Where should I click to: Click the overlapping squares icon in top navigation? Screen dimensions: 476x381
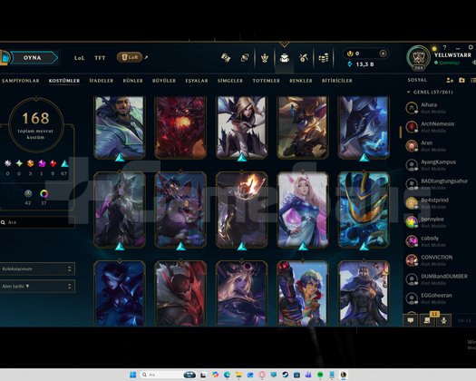pos(245,57)
